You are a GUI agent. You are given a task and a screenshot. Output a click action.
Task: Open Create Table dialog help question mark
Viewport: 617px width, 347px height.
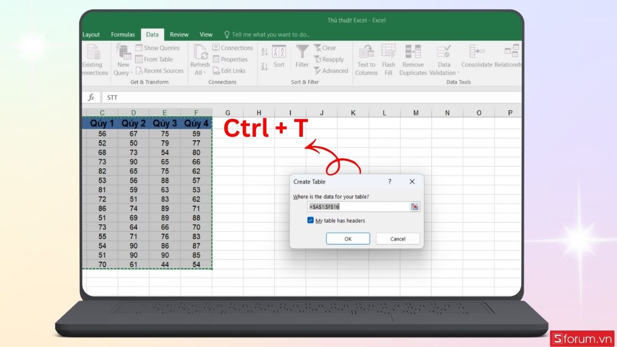tap(390, 181)
